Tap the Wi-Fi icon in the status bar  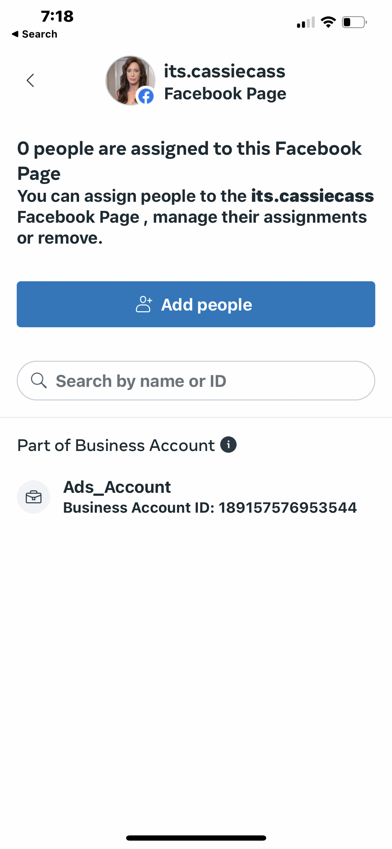(x=328, y=22)
